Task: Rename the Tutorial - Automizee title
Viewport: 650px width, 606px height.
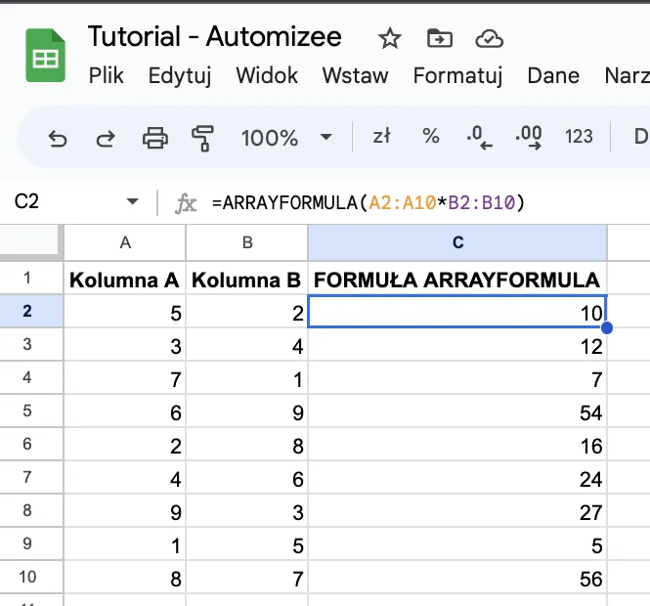Action: 215,36
